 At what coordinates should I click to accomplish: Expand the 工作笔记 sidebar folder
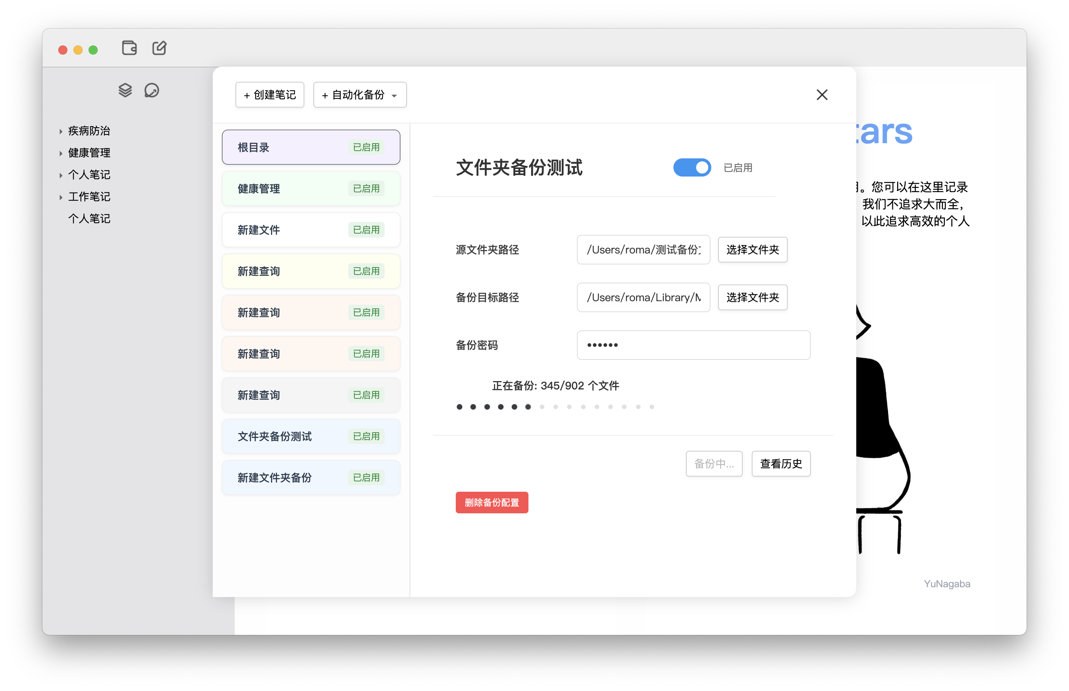61,197
